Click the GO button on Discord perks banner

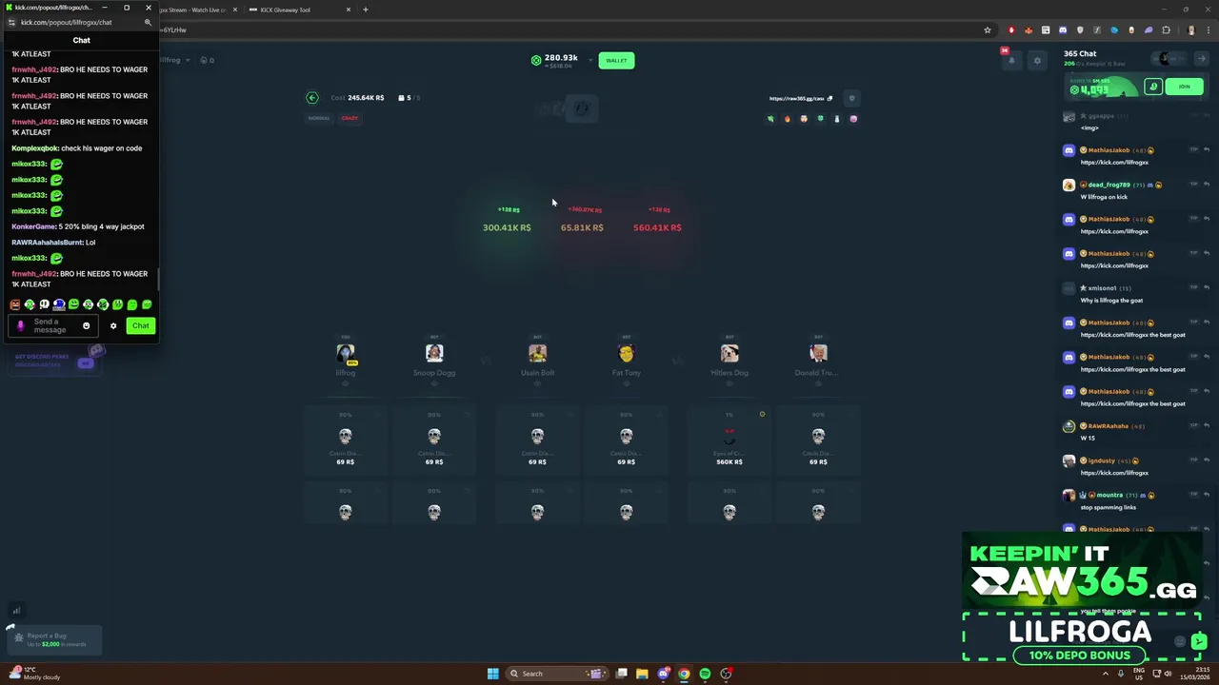tap(86, 363)
